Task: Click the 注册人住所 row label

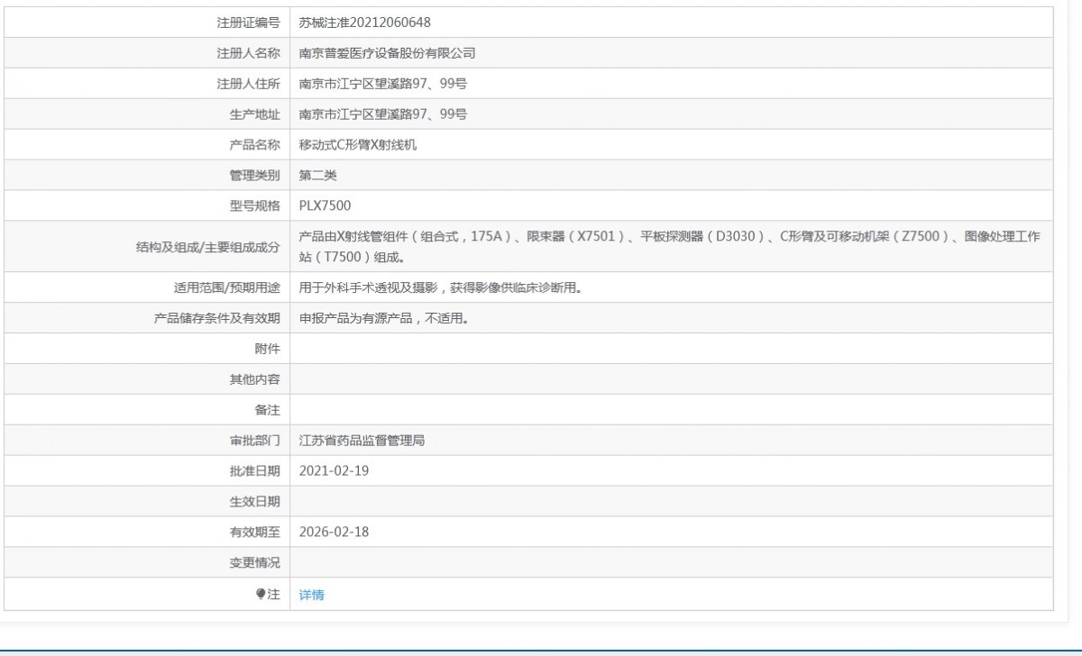Action: click(x=249, y=84)
